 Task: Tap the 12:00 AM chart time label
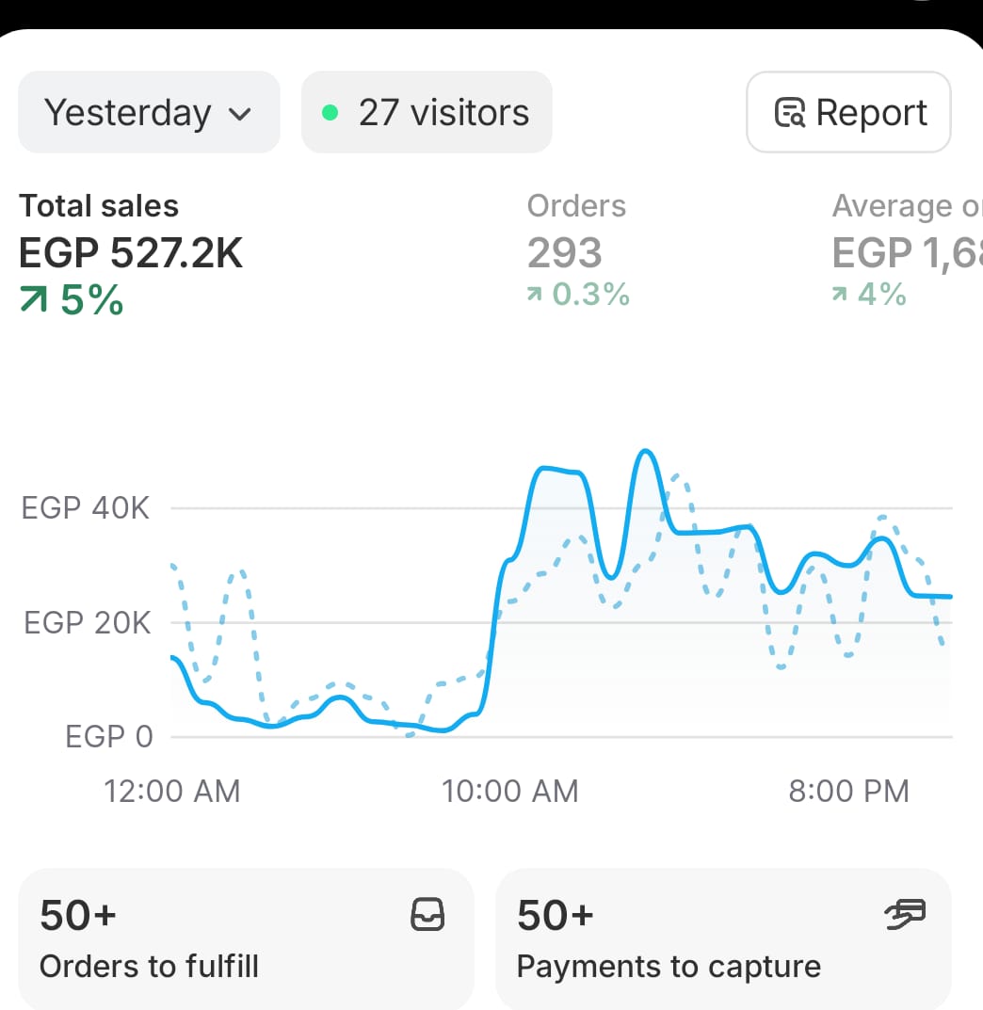(172, 791)
